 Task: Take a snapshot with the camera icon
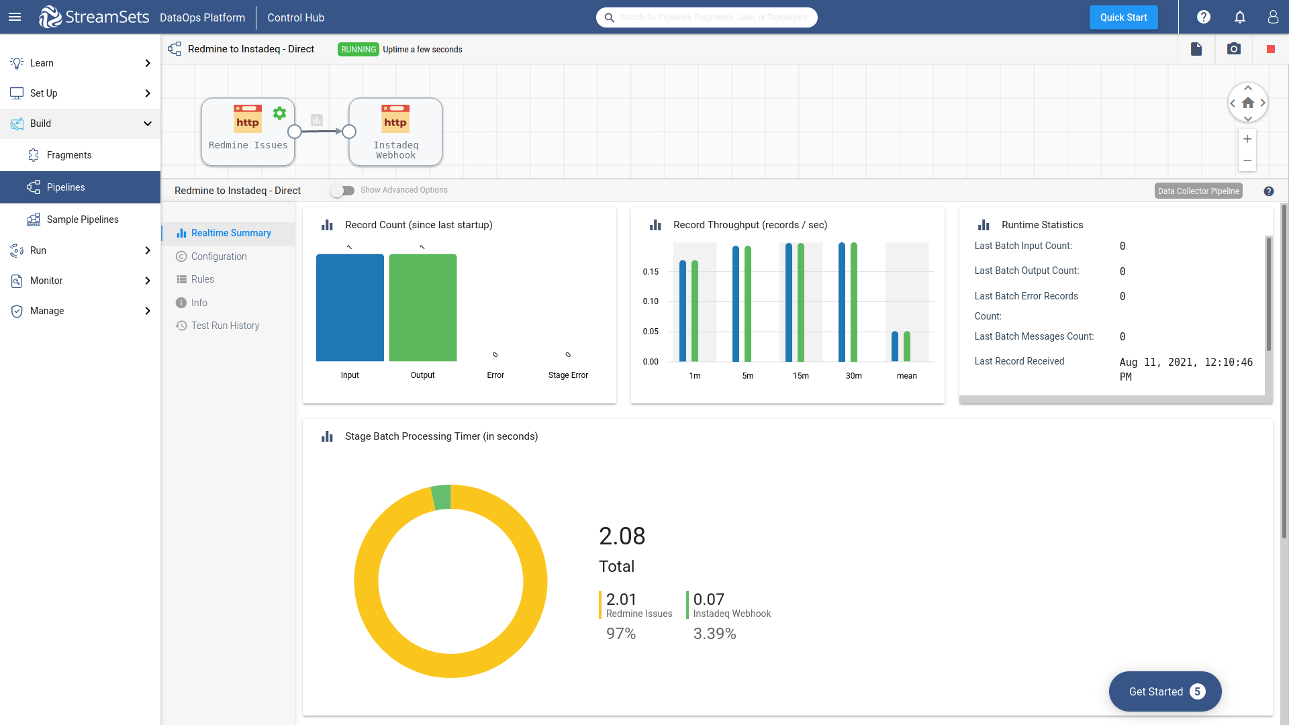1234,49
